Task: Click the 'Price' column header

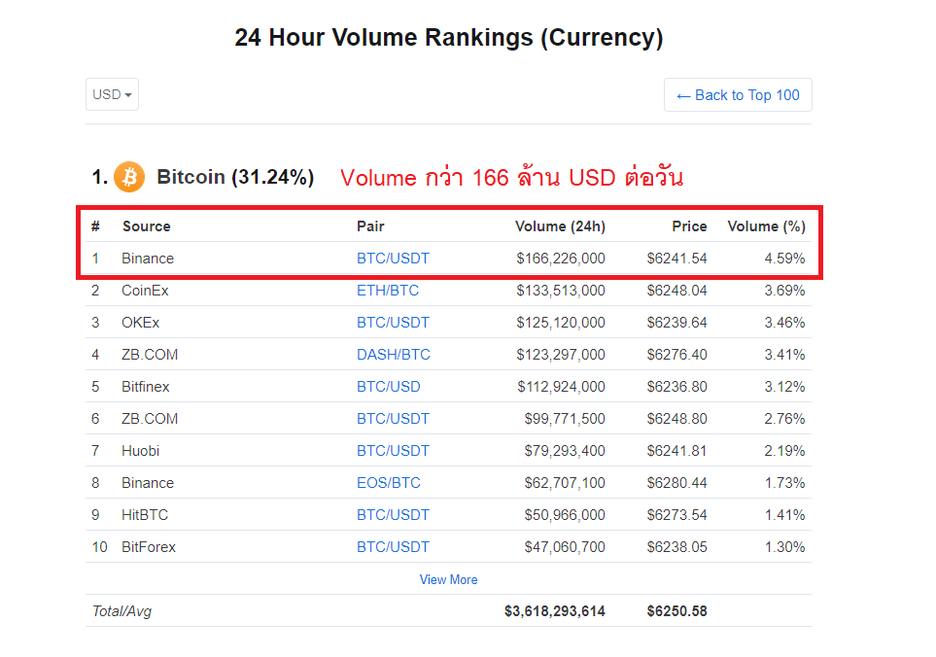Action: (x=689, y=226)
